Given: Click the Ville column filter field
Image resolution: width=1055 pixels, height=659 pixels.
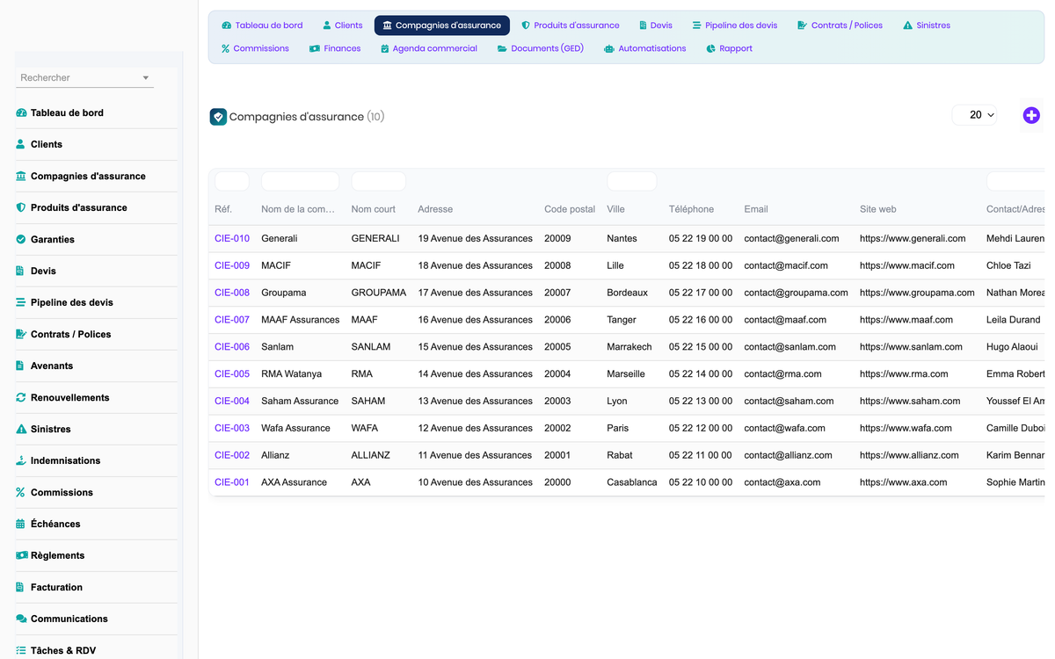Looking at the screenshot, I should pos(631,181).
